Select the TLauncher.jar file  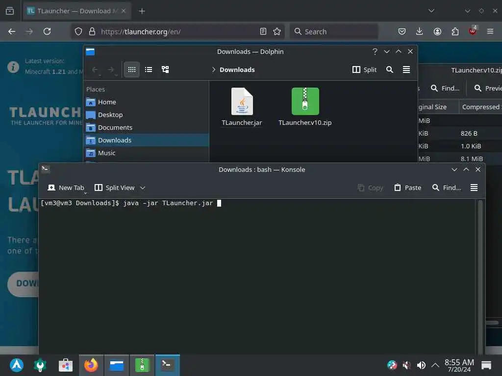click(x=242, y=107)
